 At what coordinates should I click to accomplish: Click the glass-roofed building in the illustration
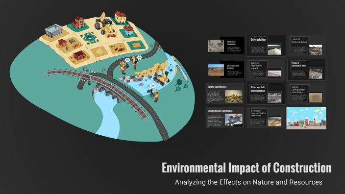coord(54,30)
